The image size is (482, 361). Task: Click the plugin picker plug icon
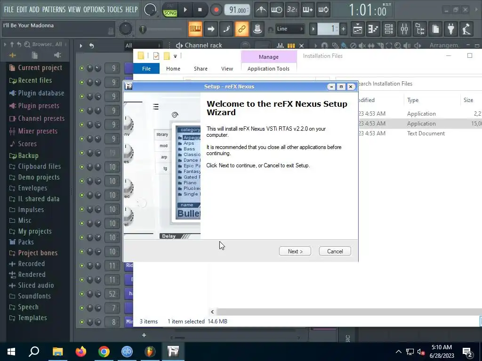451,29
